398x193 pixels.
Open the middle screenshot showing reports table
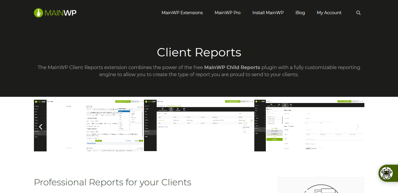coord(199,125)
